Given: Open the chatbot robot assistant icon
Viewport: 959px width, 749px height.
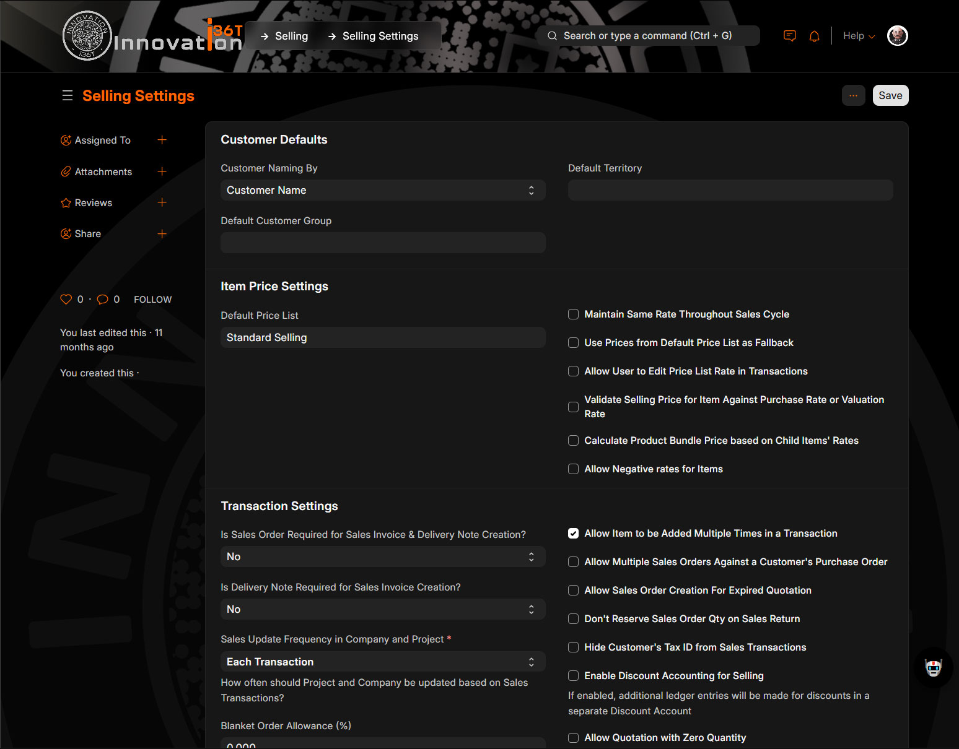Looking at the screenshot, I should click(933, 667).
